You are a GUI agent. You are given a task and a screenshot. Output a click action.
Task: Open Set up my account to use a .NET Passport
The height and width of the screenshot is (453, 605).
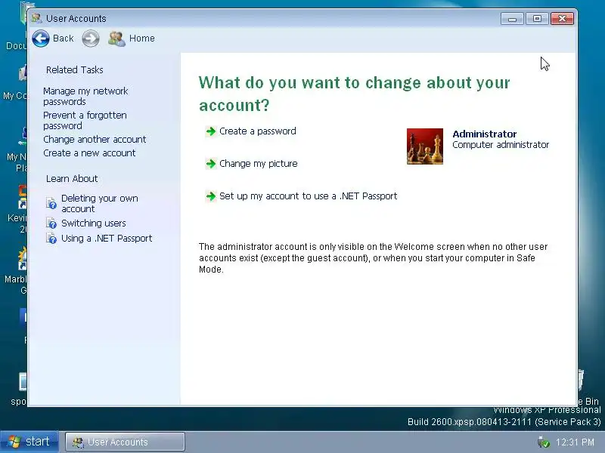[309, 196]
